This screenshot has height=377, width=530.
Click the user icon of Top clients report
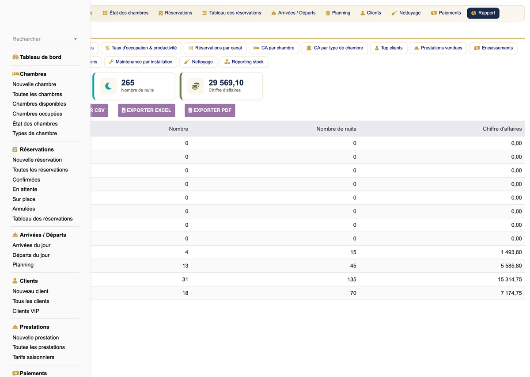(377, 48)
